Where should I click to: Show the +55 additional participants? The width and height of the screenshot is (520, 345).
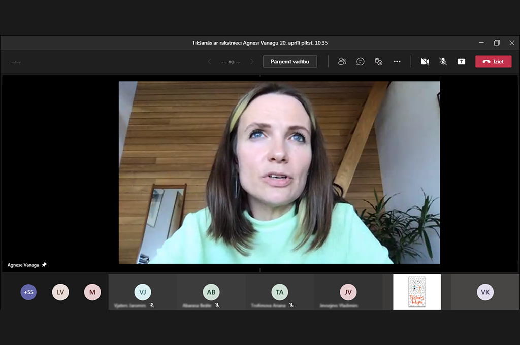pos(28,292)
